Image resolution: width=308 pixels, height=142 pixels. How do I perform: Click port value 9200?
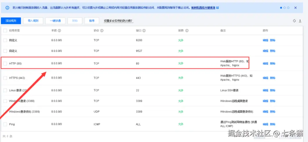click(x=139, y=40)
